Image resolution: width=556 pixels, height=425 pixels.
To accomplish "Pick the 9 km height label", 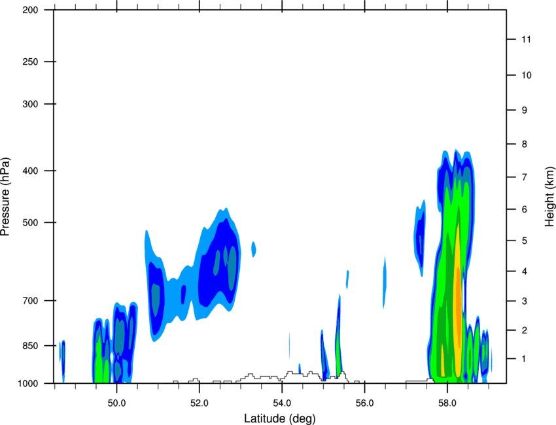I will pyautogui.click(x=524, y=110).
